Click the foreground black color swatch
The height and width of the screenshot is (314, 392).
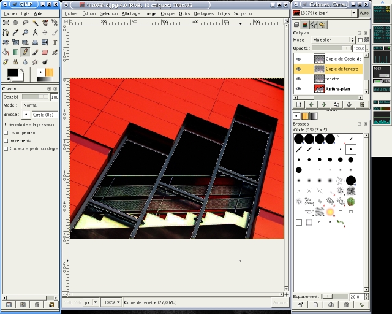pyautogui.click(x=13, y=72)
